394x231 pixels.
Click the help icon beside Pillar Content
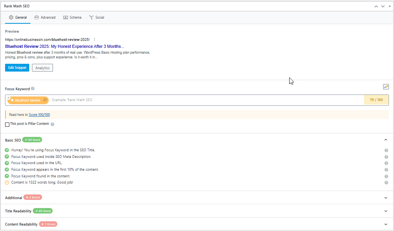(x=52, y=124)
